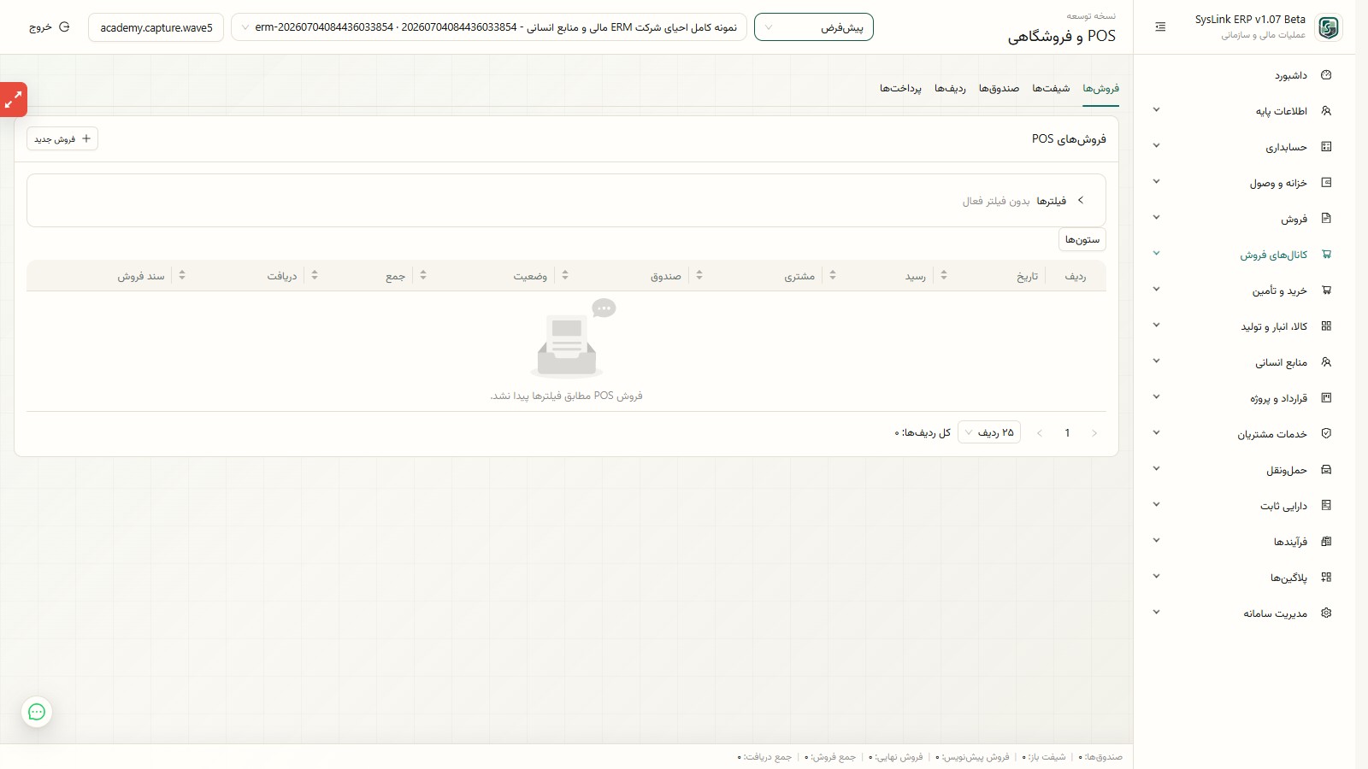The image size is (1368, 769).
Task: Click the فرآیندها processes icon
Action: click(1326, 542)
